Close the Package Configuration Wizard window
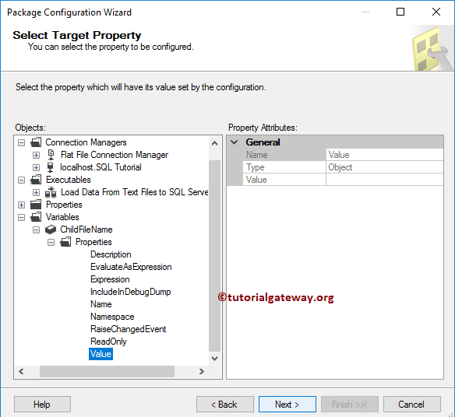The height and width of the screenshot is (417, 455). tap(436, 12)
